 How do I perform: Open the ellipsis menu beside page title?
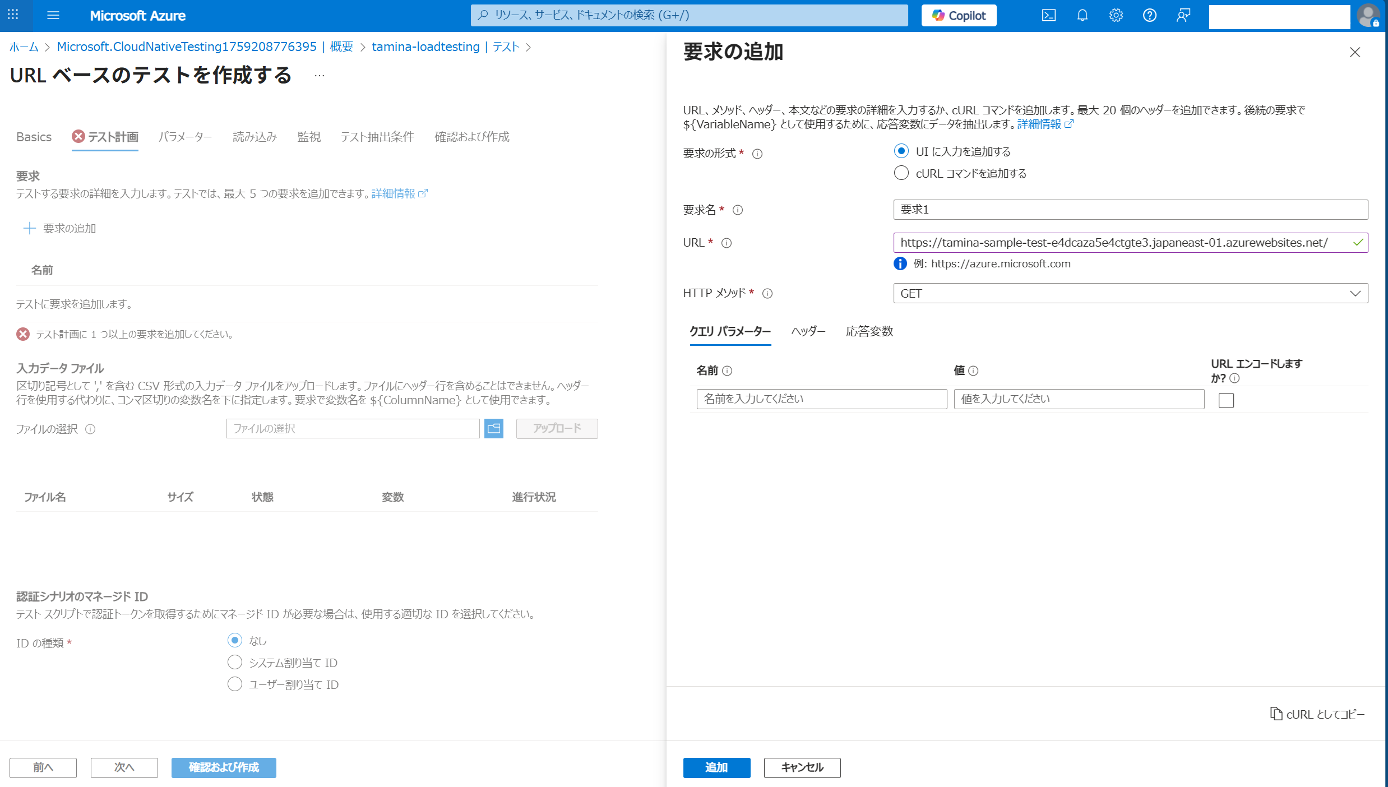[x=319, y=76]
